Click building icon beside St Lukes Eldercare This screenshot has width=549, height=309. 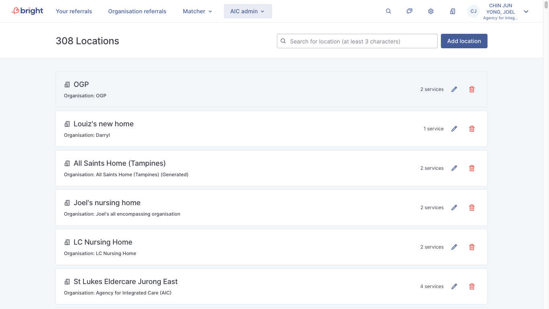[x=67, y=282]
